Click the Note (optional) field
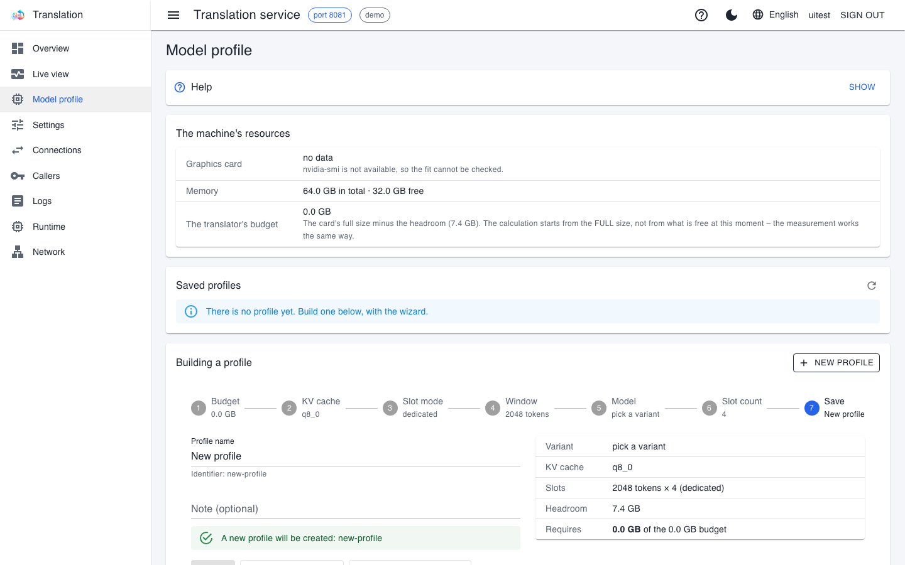 [x=356, y=508]
